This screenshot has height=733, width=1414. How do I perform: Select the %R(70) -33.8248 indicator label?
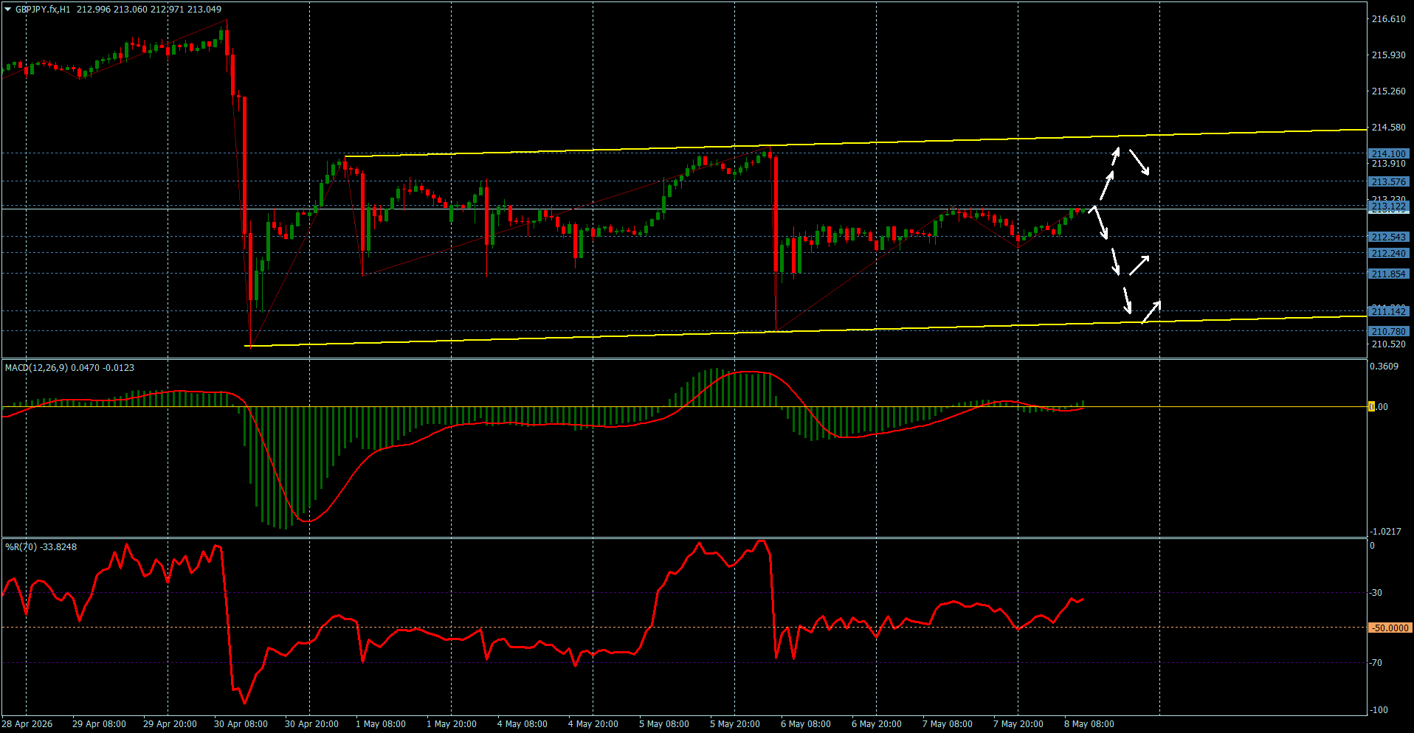click(41, 546)
